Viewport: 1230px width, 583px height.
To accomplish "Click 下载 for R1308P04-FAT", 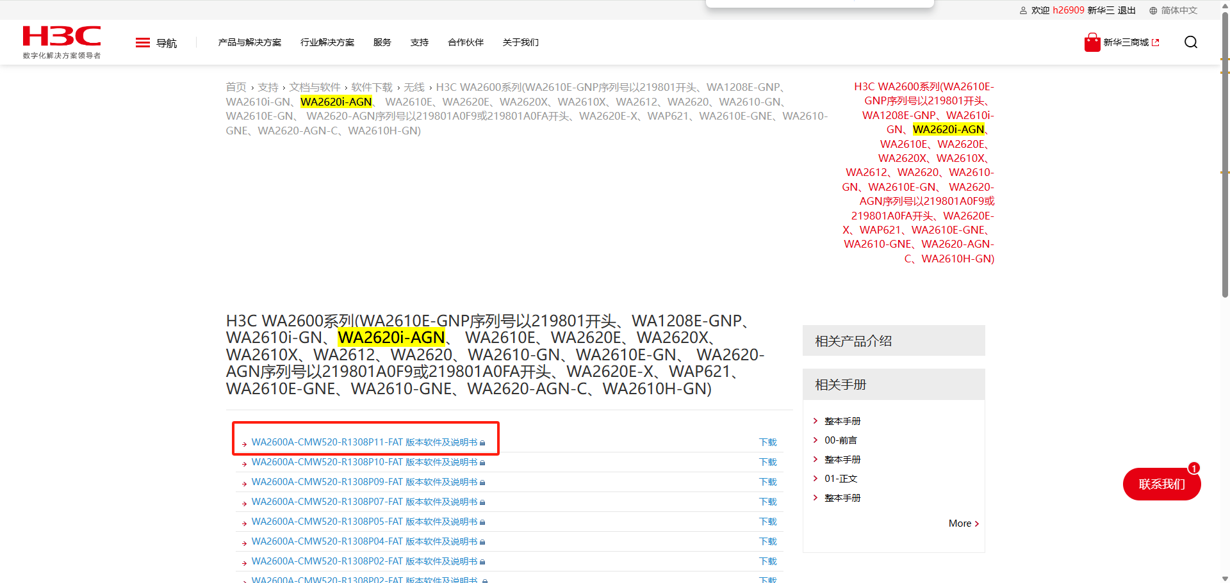I will (x=767, y=541).
